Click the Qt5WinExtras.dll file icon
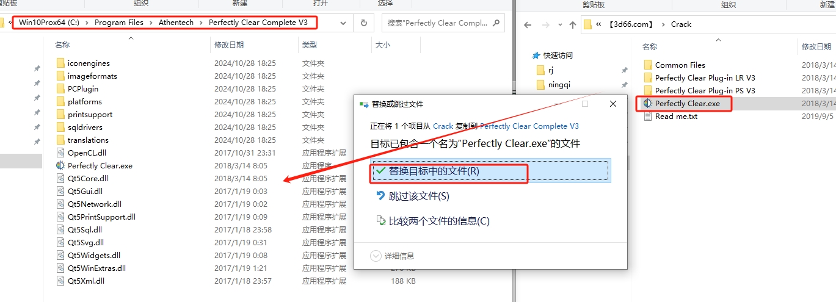This screenshot has width=836, height=302. 60,268
